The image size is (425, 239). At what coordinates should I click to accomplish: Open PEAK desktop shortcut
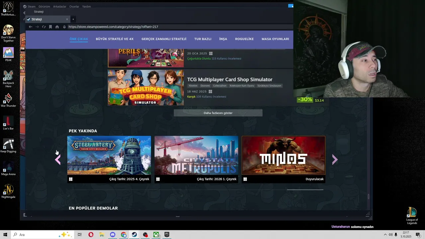click(8, 54)
